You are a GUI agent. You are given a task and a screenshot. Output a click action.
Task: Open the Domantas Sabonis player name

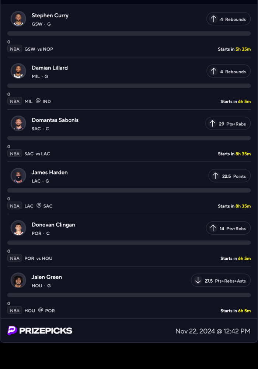point(55,120)
